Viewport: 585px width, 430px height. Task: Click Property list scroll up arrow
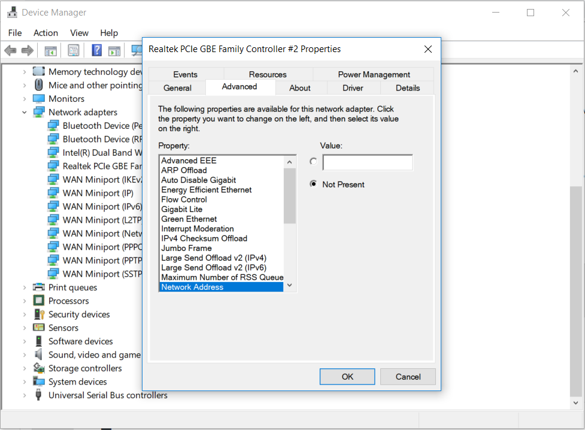coord(290,162)
